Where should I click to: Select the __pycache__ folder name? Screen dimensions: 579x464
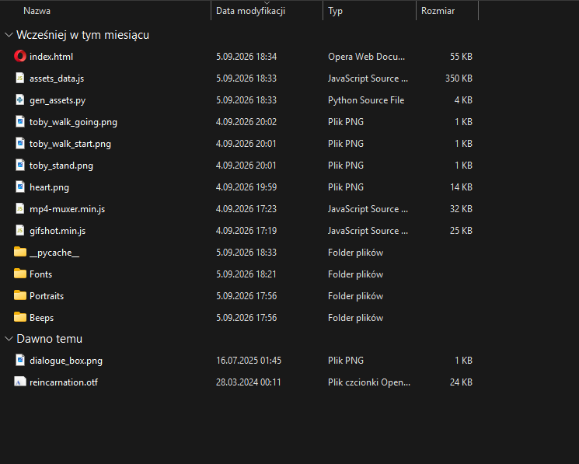(54, 253)
